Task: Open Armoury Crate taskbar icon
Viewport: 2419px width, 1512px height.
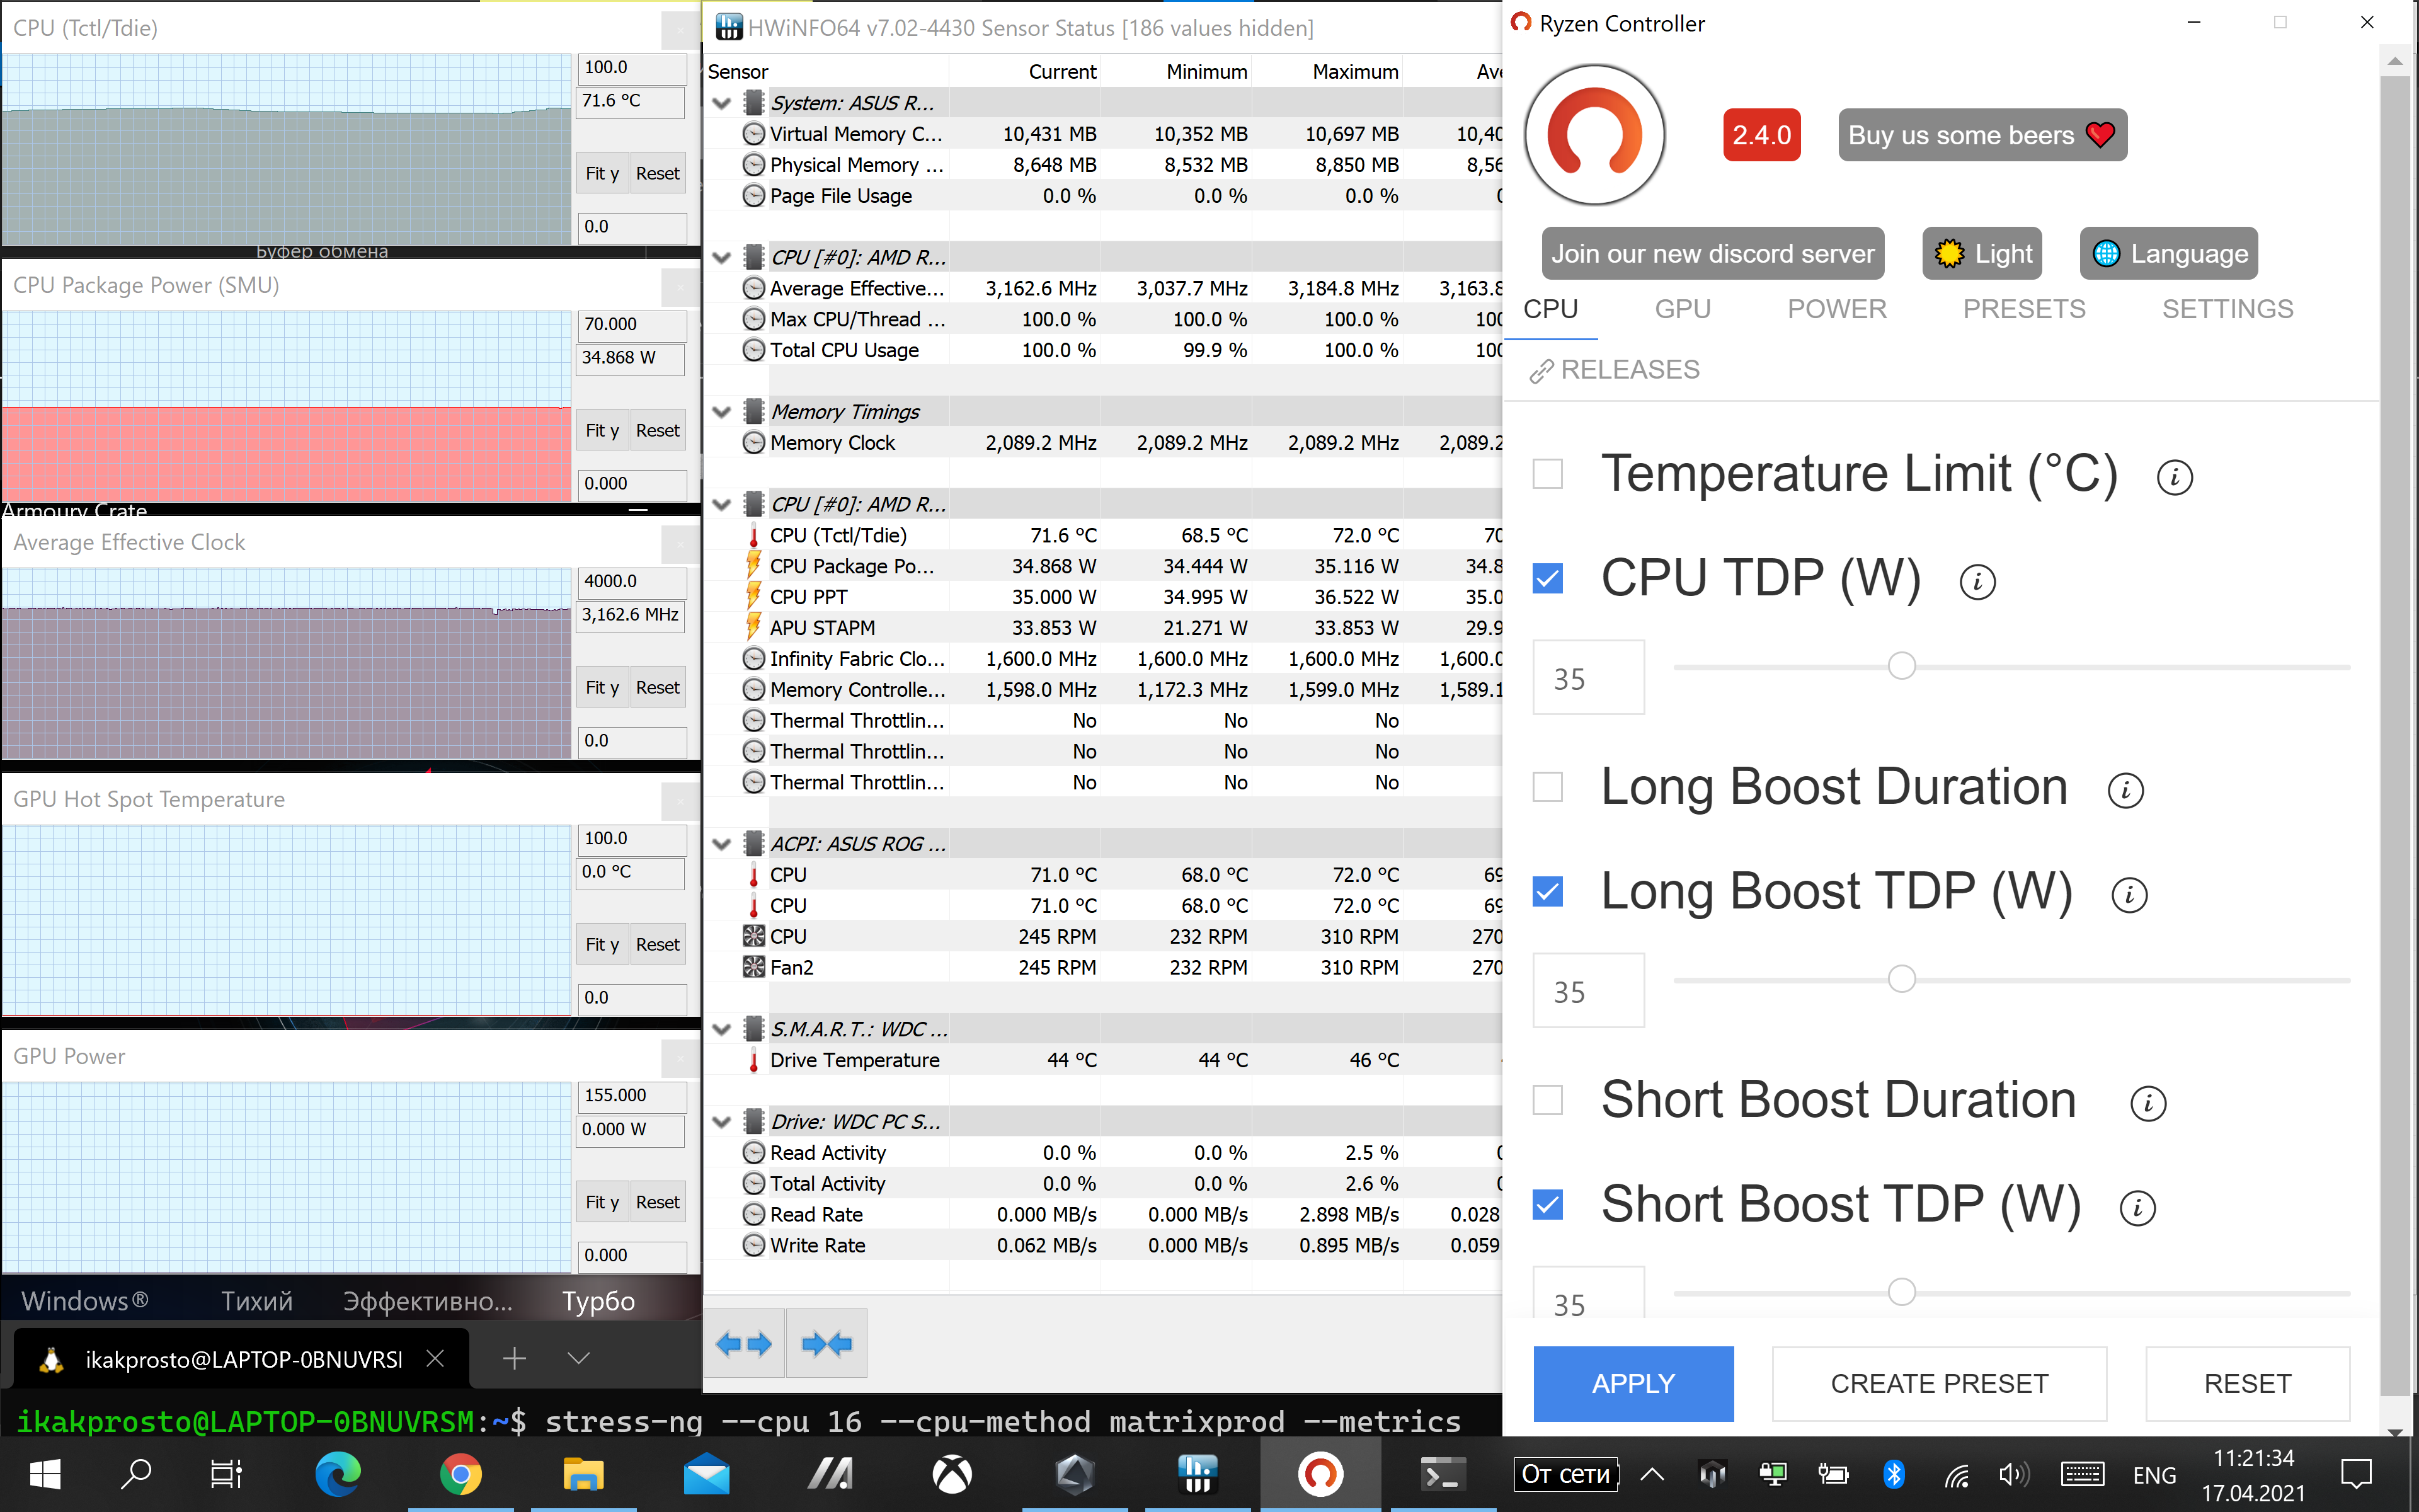Action: click(x=830, y=1474)
